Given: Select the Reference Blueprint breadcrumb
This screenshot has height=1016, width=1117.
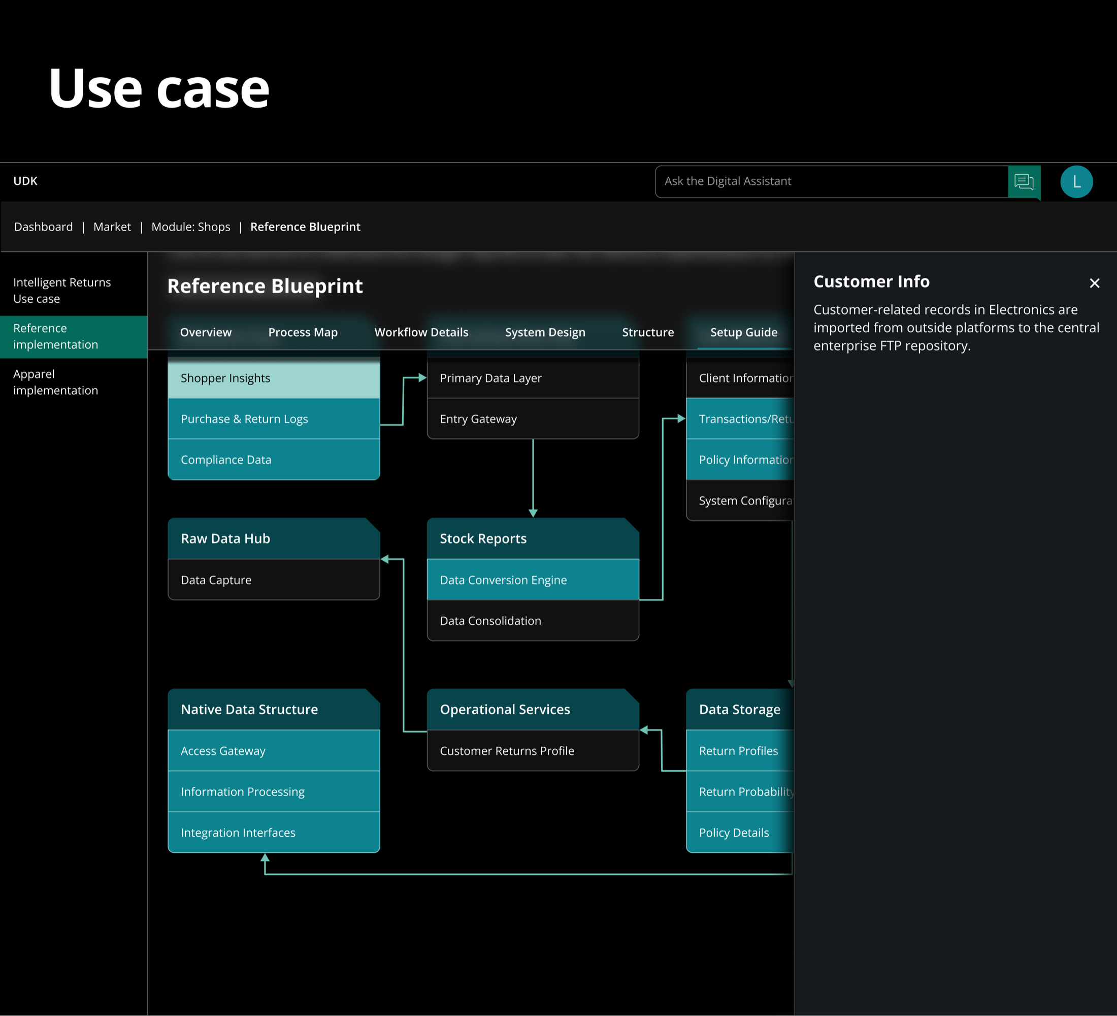Looking at the screenshot, I should (x=305, y=227).
